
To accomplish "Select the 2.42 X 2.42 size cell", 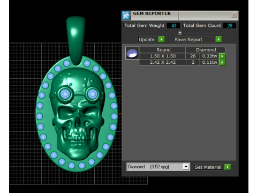I will [162, 62].
